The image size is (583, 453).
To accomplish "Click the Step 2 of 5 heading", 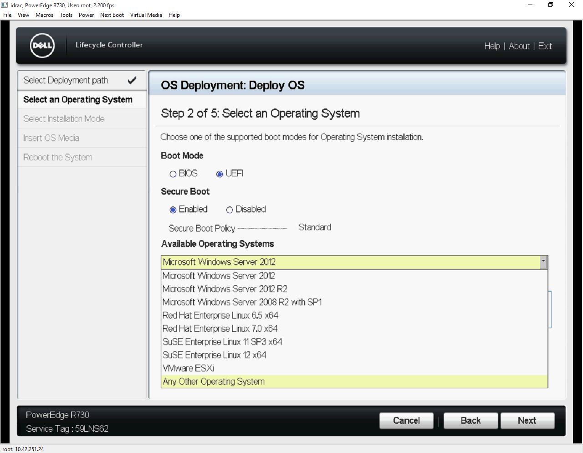I will pyautogui.click(x=260, y=113).
